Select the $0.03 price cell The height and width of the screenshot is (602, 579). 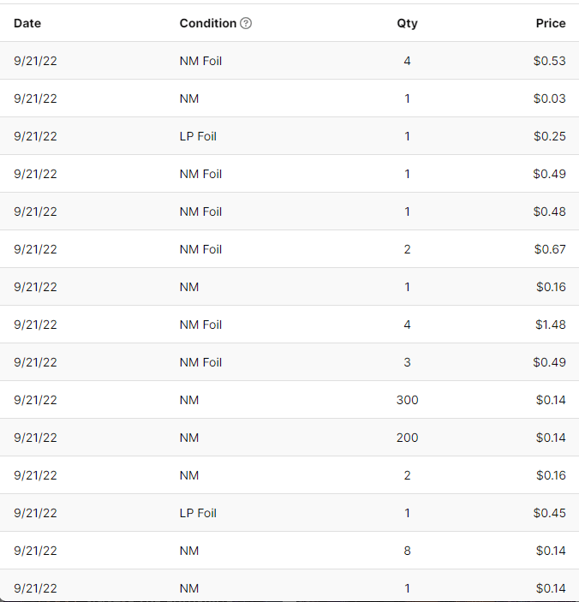549,98
